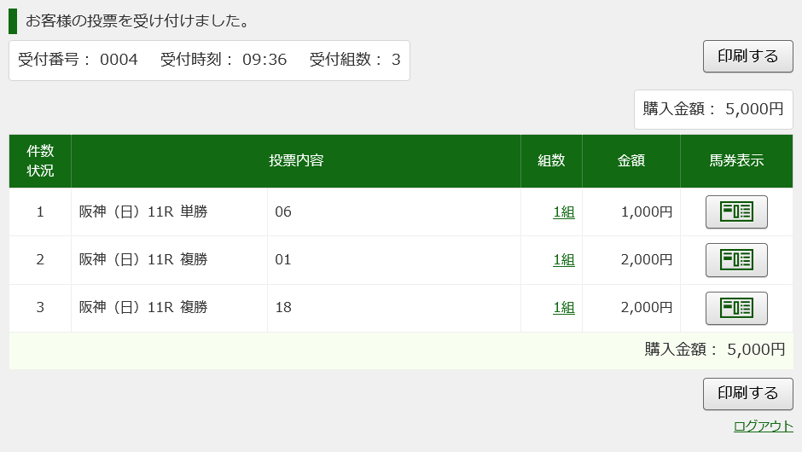Click the 馬券表示 column header
This screenshot has width=802, height=452.
pos(736,160)
